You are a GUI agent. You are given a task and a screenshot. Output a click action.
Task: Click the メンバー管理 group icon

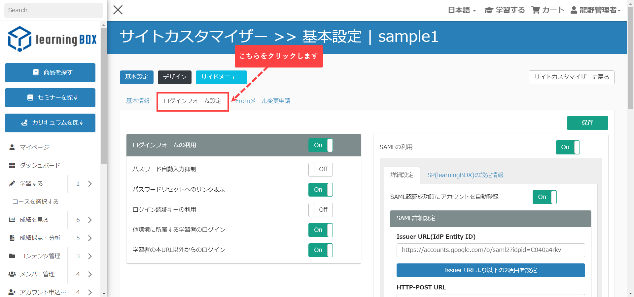click(x=12, y=274)
